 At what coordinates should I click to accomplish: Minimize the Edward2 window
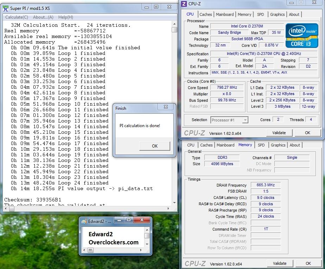point(119,220)
